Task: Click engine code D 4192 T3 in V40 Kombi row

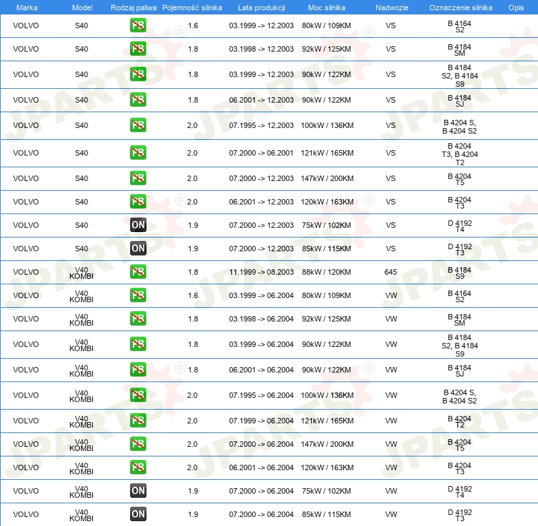Action: pyautogui.click(x=460, y=516)
